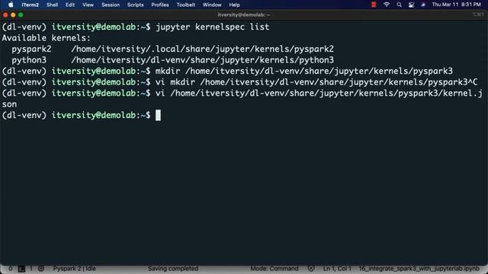Click the 'Saving completed' status message

point(173,269)
